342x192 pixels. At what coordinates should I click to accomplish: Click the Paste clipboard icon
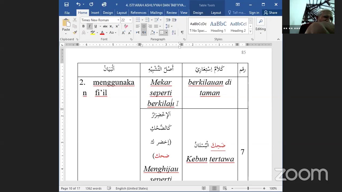coord(66,23)
